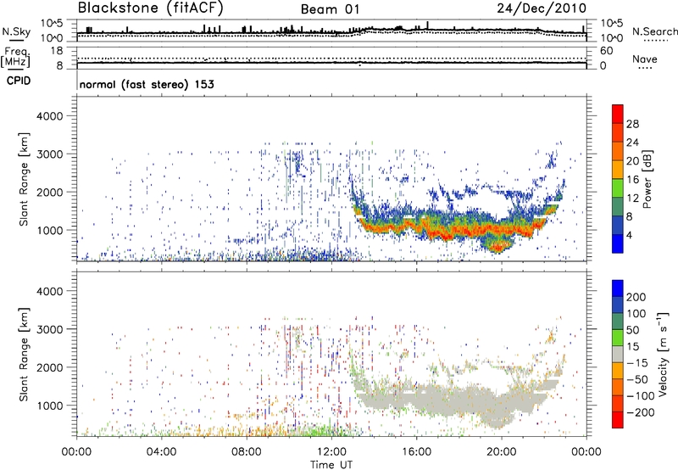
Task: Click the 'N.Search' legend label
Action: [654, 31]
